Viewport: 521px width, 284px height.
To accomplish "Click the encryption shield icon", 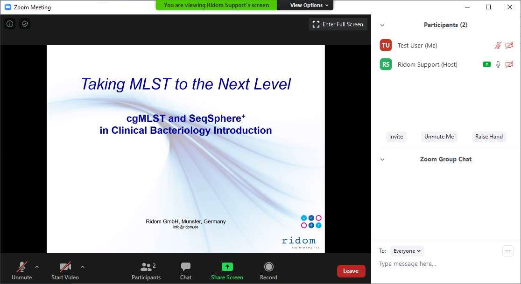I will coord(25,24).
